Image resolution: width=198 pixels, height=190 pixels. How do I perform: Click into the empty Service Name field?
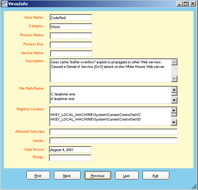tap(71, 54)
